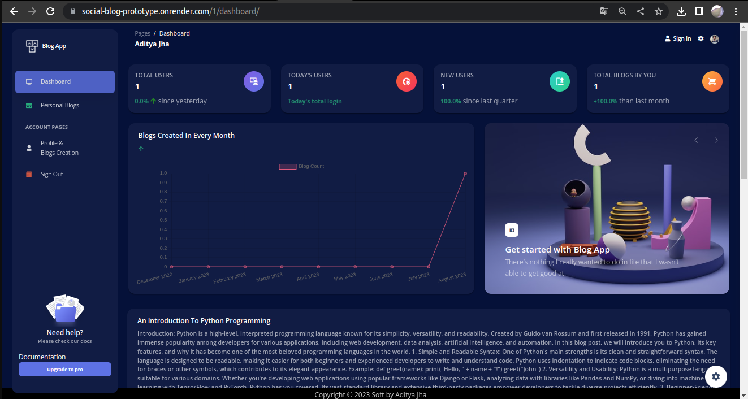Image resolution: width=748 pixels, height=399 pixels.
Task: Click the green New Users document icon
Action: [x=560, y=81]
